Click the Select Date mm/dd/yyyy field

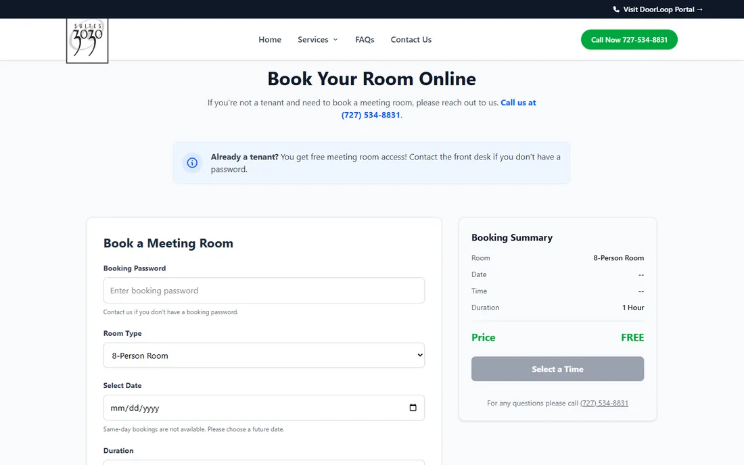tap(264, 408)
